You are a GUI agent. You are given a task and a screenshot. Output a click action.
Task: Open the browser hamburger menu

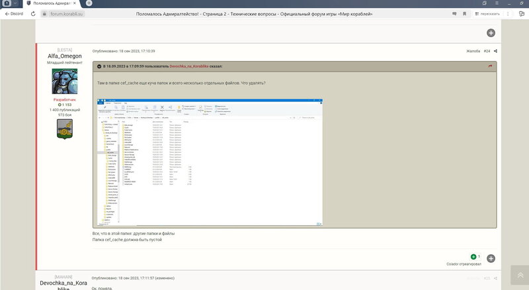pos(497,3)
